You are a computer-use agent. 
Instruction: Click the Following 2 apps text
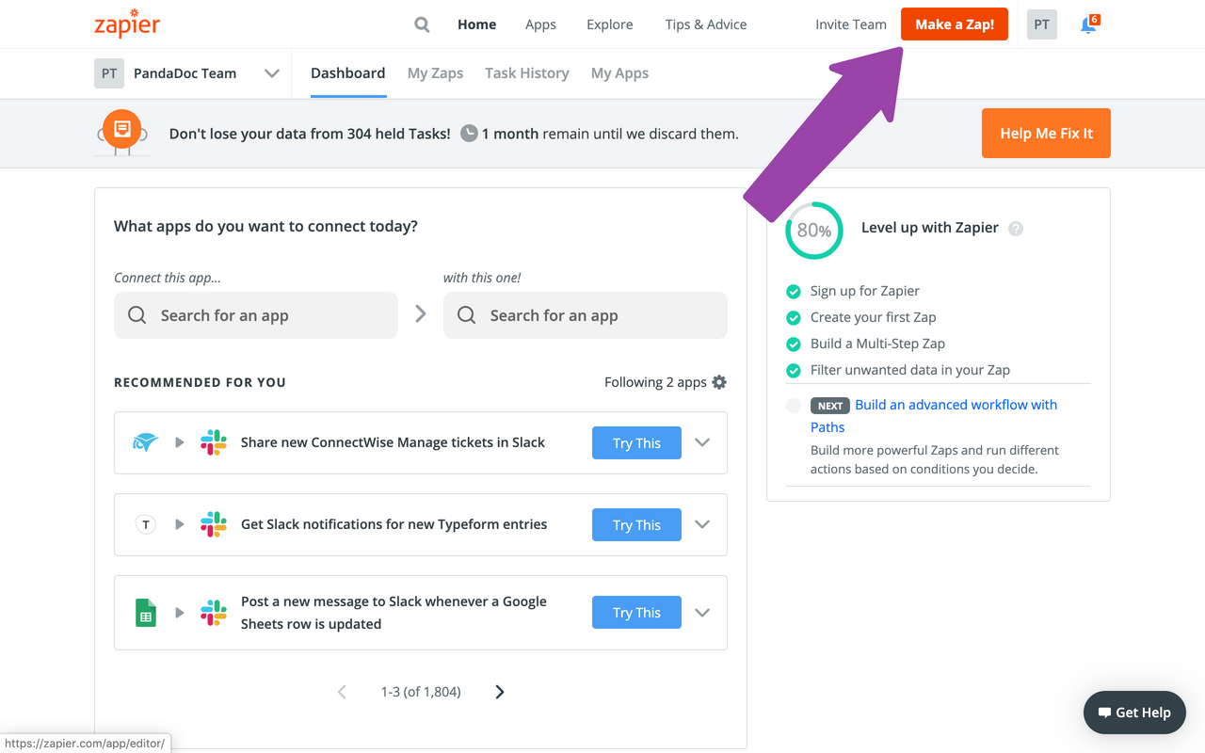(655, 382)
